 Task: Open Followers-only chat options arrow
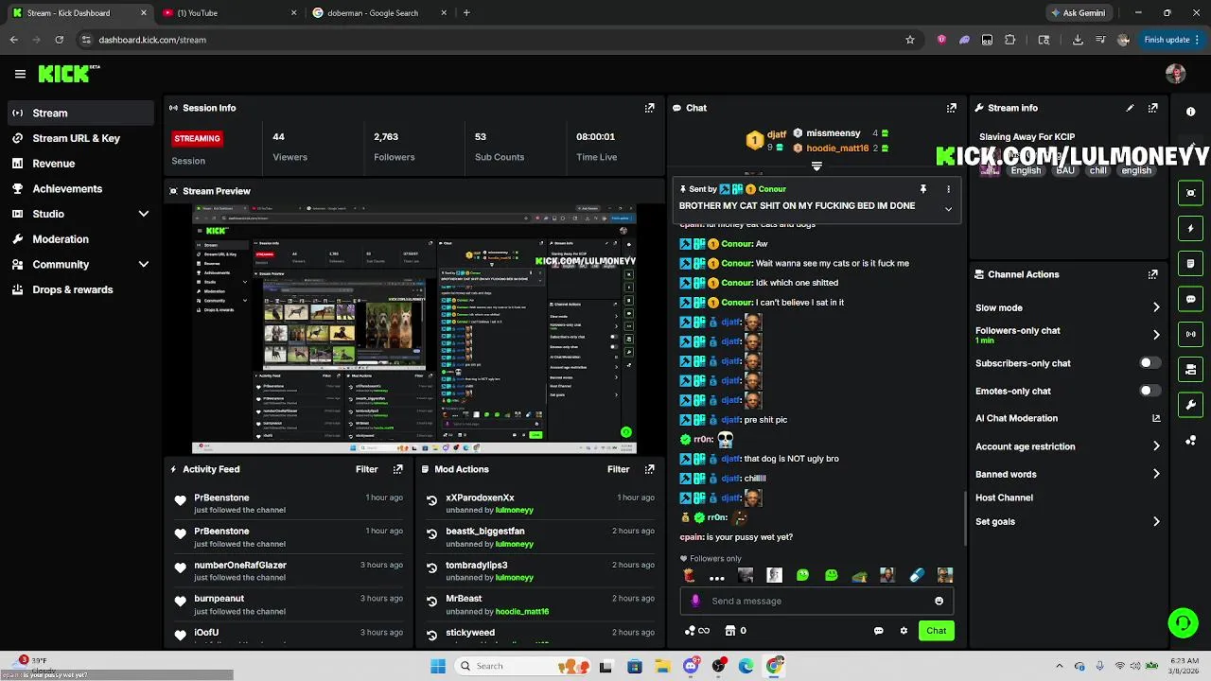(x=1156, y=335)
